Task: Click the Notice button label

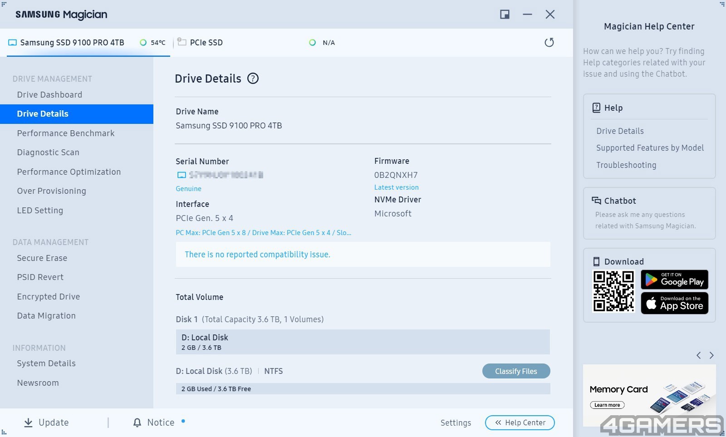Action: click(x=161, y=422)
